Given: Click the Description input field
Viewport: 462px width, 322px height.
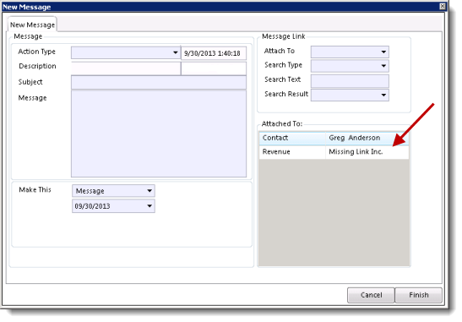Looking at the screenshot, I should pyautogui.click(x=126, y=68).
